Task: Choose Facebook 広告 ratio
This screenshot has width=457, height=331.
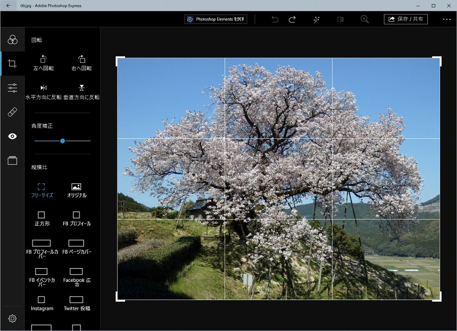Action: coord(77,277)
